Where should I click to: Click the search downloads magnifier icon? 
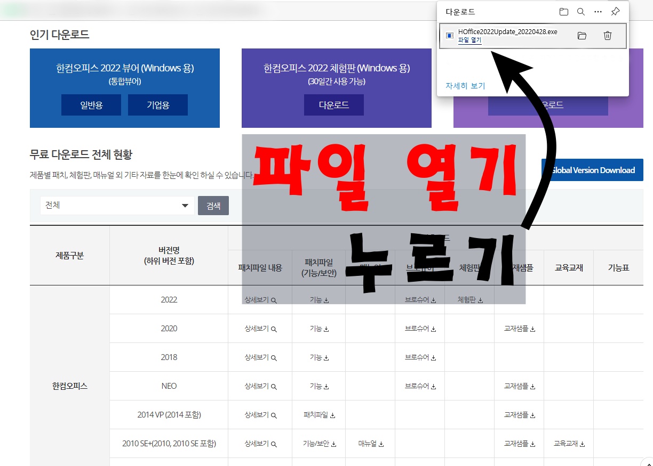581,12
